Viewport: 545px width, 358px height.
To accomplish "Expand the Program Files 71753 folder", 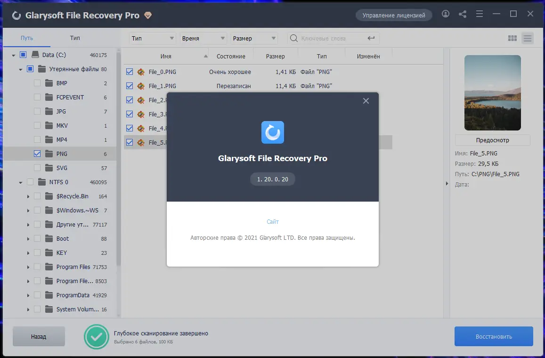I will 28,267.
